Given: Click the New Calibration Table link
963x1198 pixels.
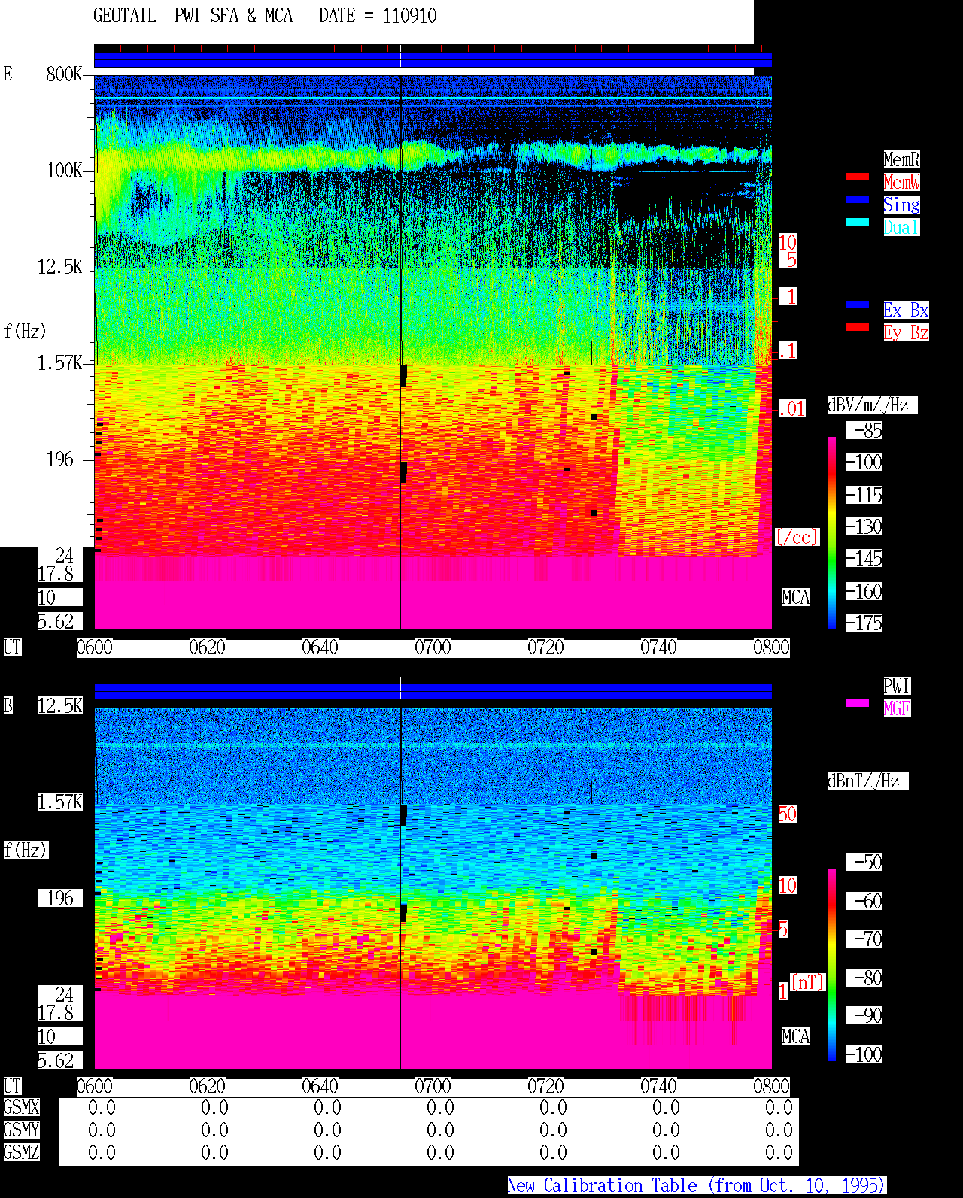Looking at the screenshot, I should [697, 1186].
